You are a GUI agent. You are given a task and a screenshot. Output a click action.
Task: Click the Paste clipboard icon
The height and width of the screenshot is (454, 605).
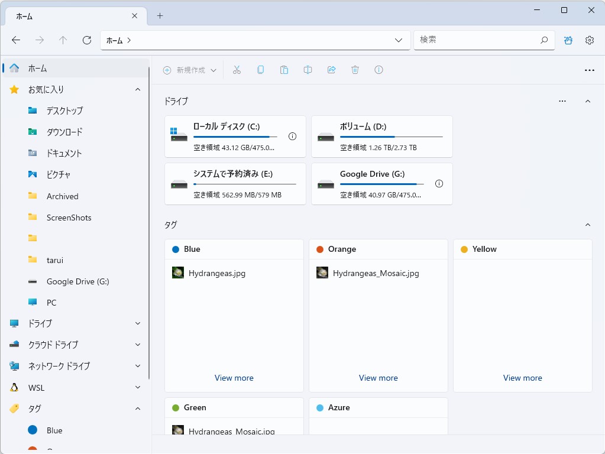pos(284,70)
